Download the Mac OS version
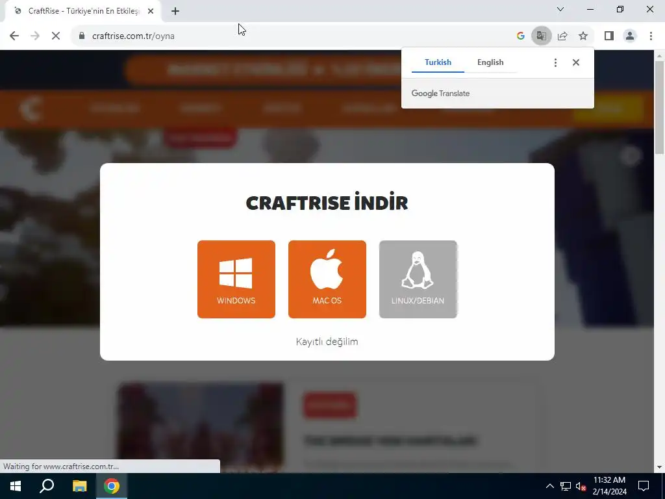Image resolution: width=665 pixels, height=499 pixels. click(327, 279)
